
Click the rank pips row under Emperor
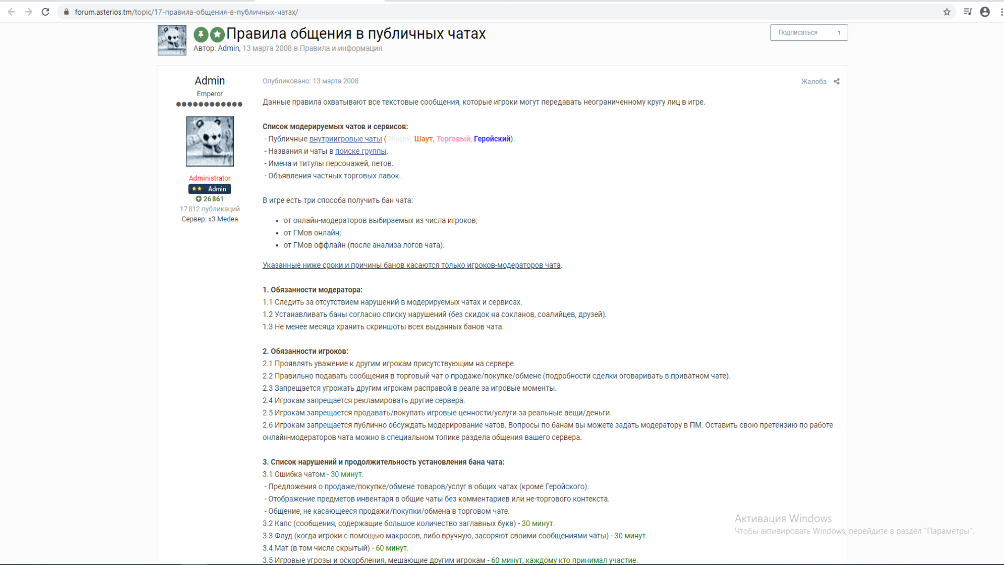tap(209, 104)
